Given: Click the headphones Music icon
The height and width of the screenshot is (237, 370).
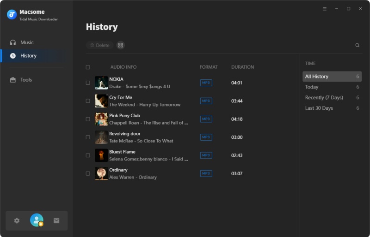Looking at the screenshot, I should click(x=13, y=42).
